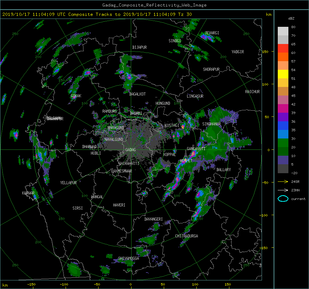Click the SINDGI town label

(x=175, y=41)
